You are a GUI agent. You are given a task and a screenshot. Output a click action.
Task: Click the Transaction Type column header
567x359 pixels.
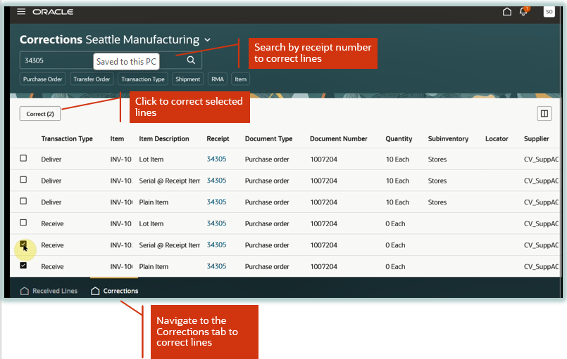tap(67, 138)
